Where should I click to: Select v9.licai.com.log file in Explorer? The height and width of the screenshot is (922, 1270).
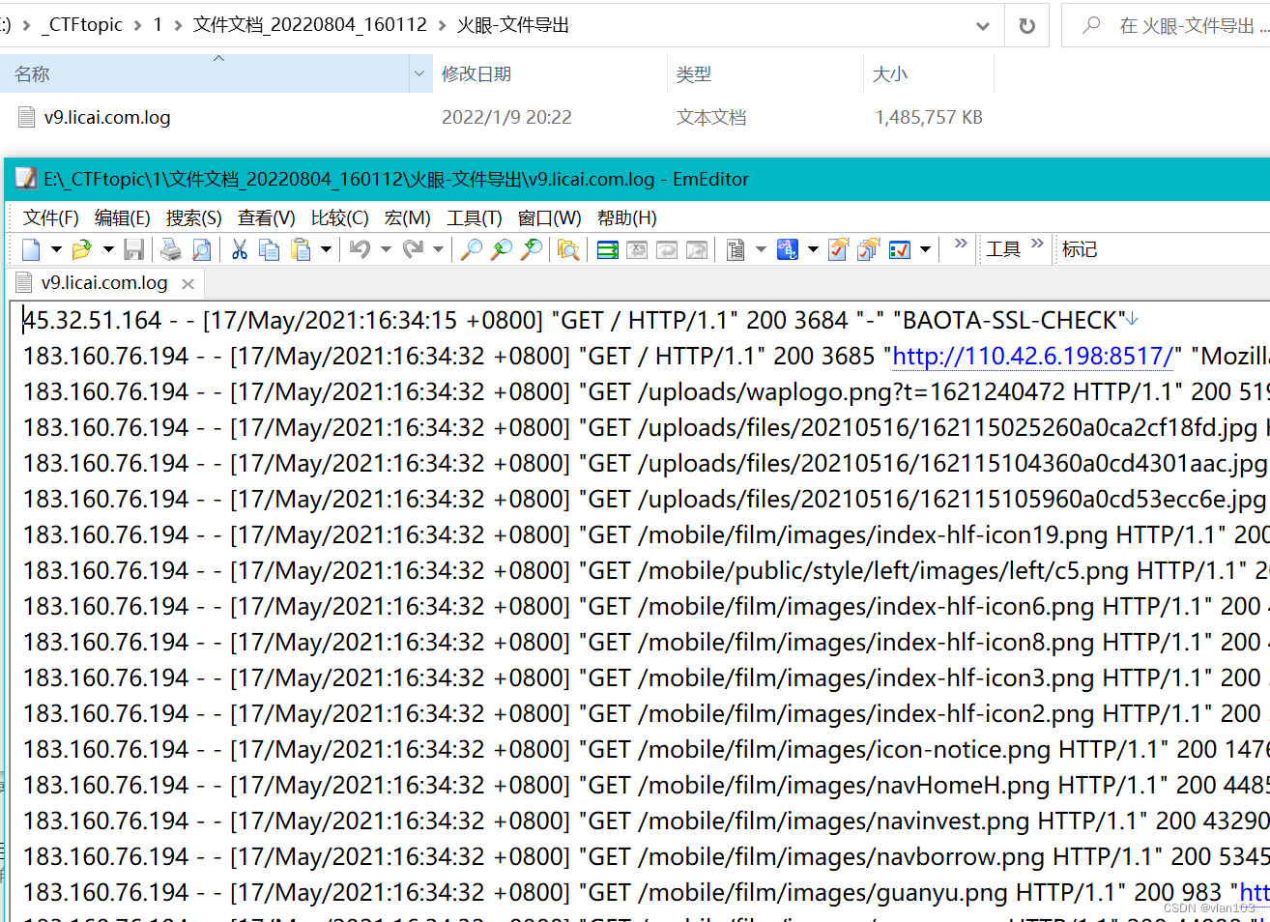tap(107, 118)
